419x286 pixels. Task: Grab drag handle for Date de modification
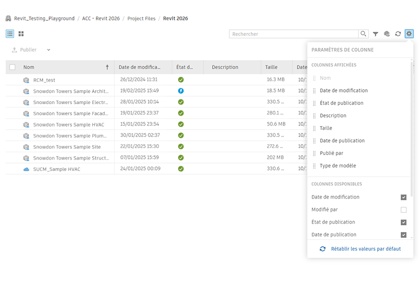coord(314,90)
